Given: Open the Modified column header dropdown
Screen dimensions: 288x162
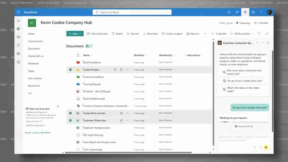Looking at the screenshot, I should [140, 55].
